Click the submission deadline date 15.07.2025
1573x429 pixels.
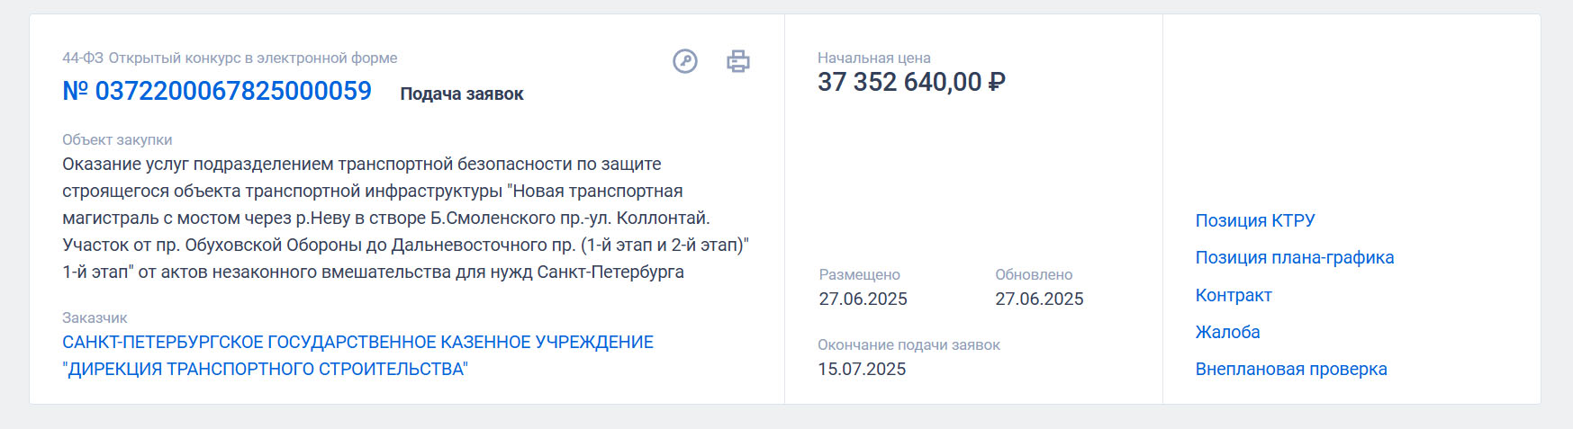tap(862, 369)
